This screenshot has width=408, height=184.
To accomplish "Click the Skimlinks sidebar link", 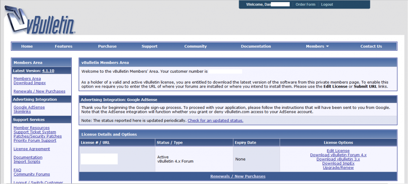I will pyautogui.click(x=22, y=112).
